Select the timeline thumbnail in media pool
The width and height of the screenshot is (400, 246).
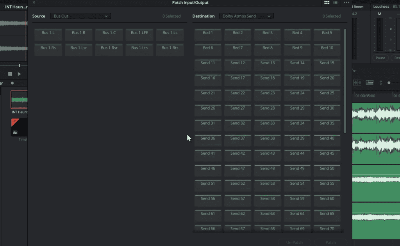[19, 127]
